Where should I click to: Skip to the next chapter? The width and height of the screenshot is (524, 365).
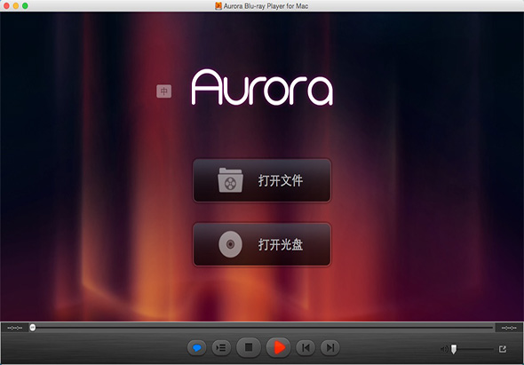click(x=329, y=348)
